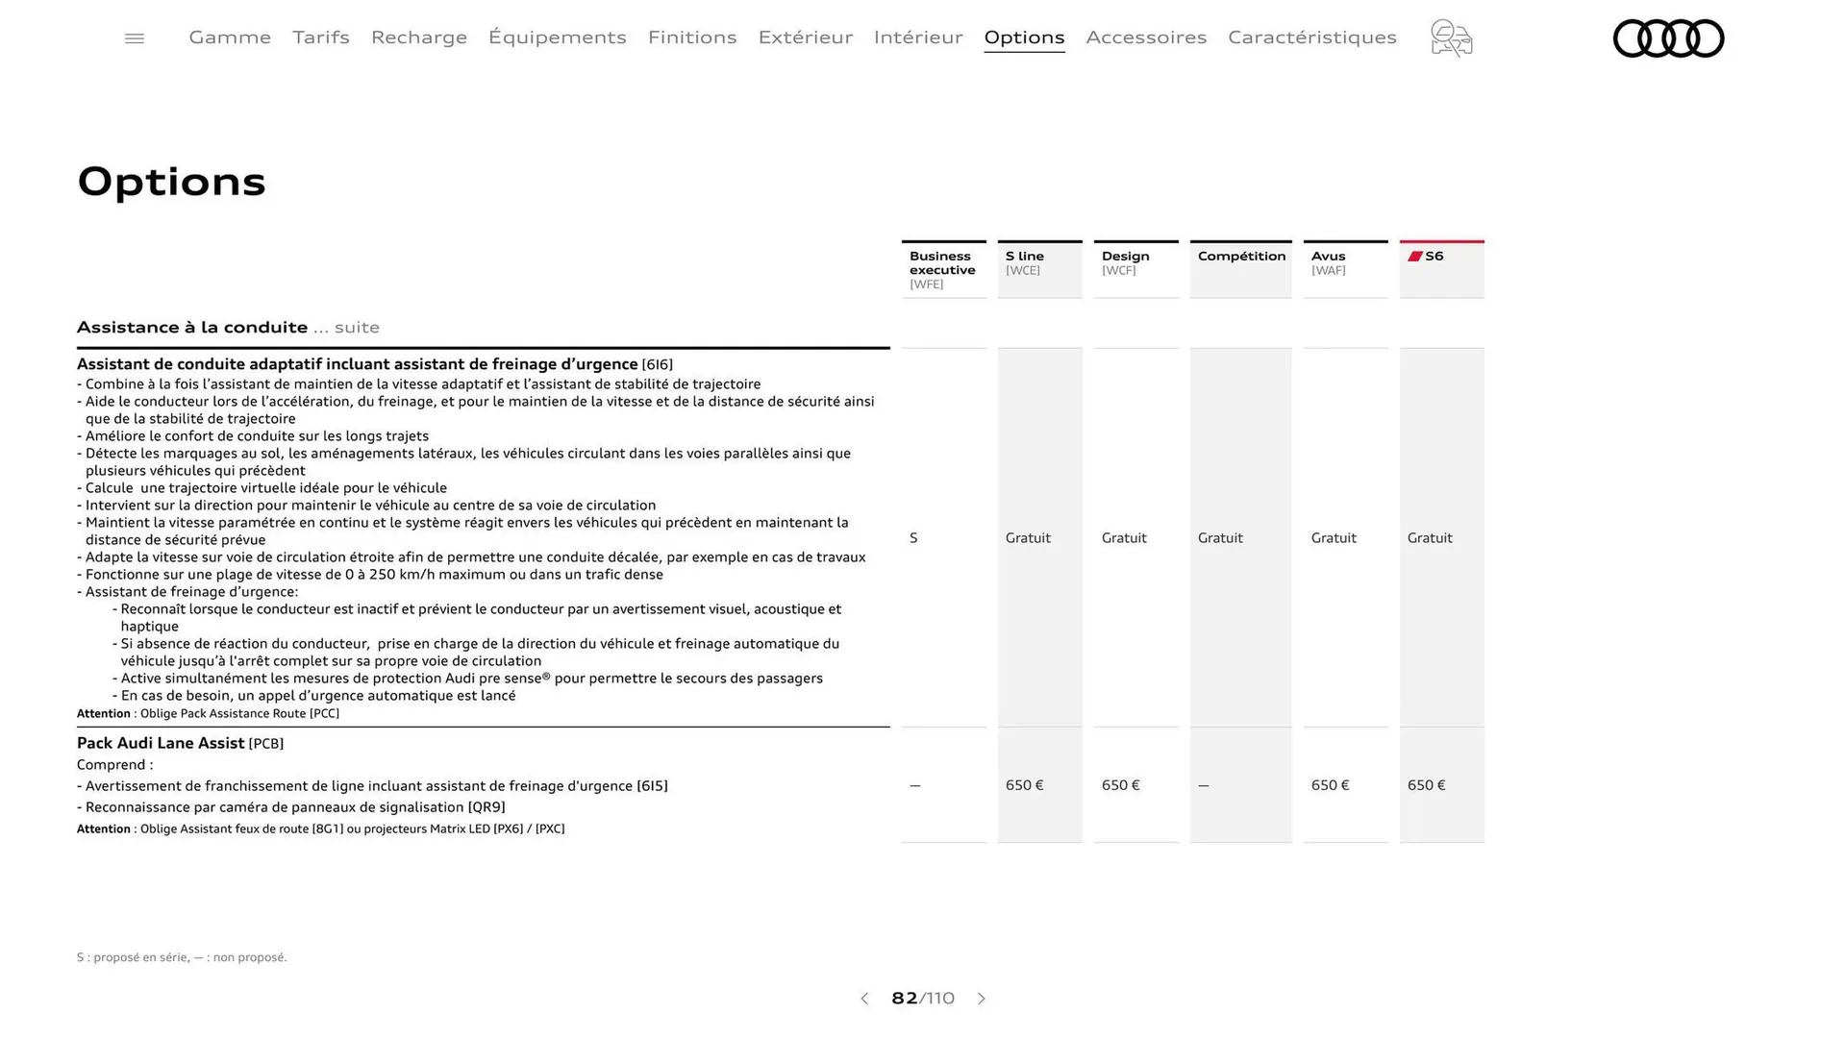Navigate to Finitions tab
This screenshot has height=1038, width=1846.
click(692, 37)
